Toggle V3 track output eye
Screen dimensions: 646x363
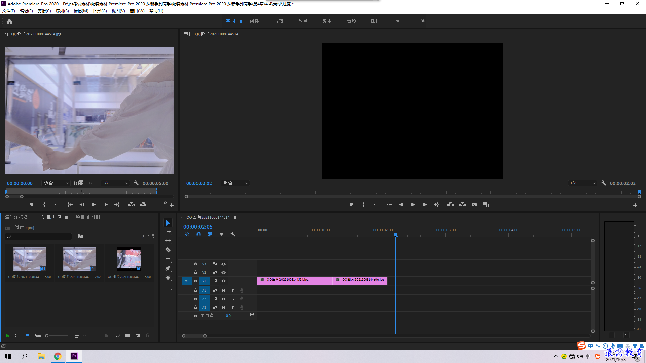pyautogui.click(x=223, y=264)
